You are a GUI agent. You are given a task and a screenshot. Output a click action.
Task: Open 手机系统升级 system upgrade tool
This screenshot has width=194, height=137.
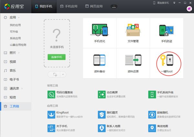pos(163,95)
